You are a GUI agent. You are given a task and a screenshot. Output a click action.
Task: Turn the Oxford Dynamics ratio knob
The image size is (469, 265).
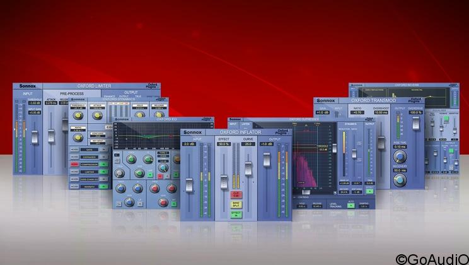(x=78, y=138)
